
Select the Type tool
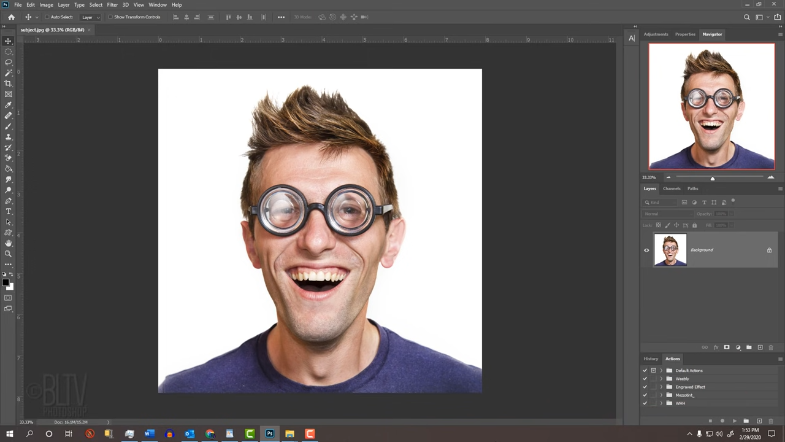click(x=8, y=212)
